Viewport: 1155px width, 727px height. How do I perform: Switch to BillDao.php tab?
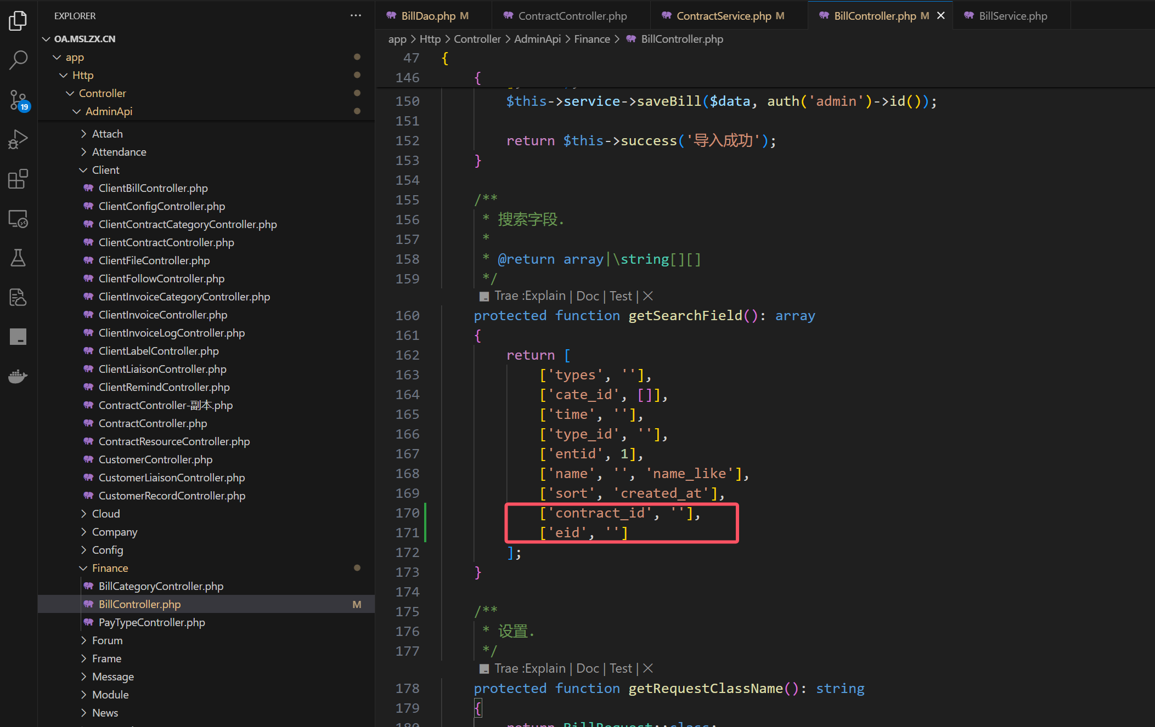(434, 16)
